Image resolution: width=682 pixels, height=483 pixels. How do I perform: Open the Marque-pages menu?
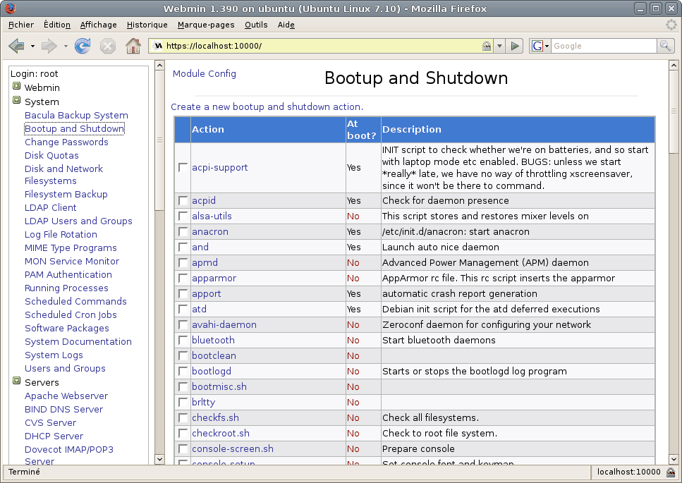[x=206, y=25]
